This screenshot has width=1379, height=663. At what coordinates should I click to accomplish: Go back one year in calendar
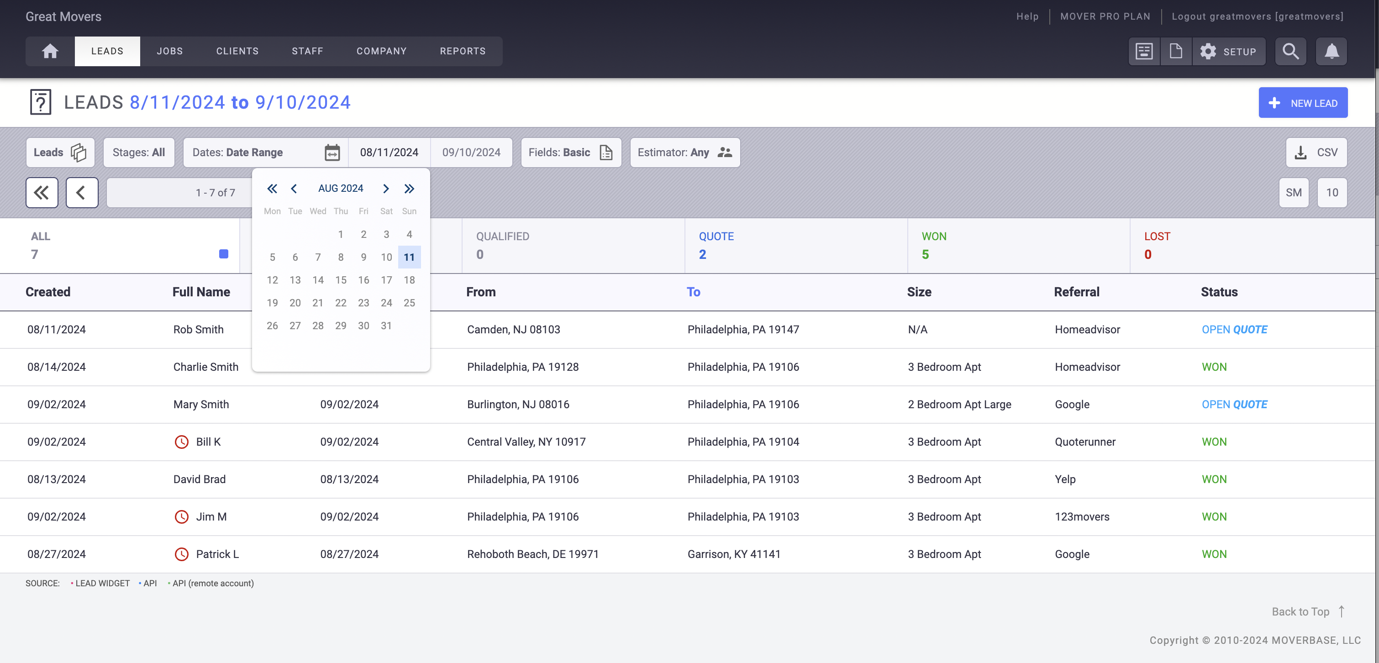272,189
